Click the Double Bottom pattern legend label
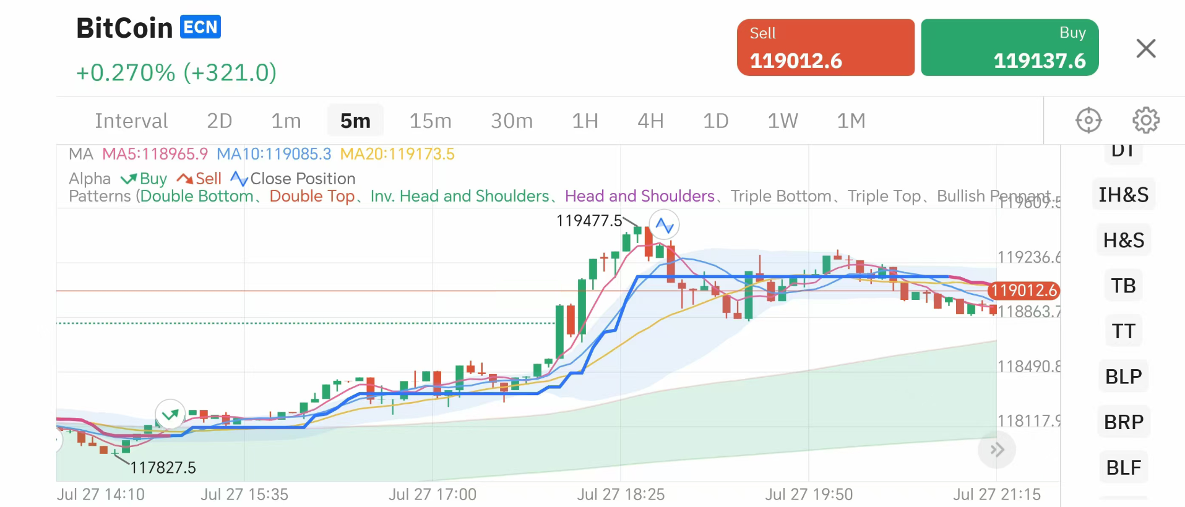This screenshot has height=507, width=1185. coord(197,196)
